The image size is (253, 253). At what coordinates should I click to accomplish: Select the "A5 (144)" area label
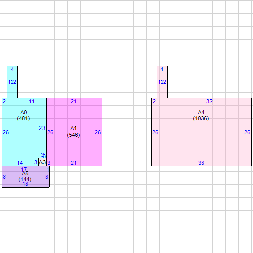click(25, 176)
